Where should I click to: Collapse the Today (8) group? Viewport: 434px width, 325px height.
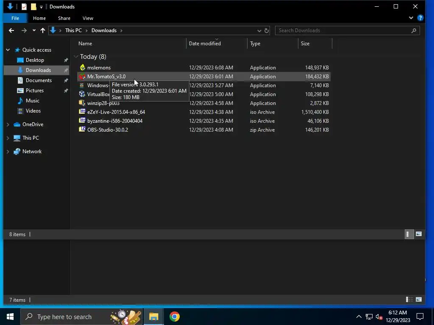[x=76, y=56]
